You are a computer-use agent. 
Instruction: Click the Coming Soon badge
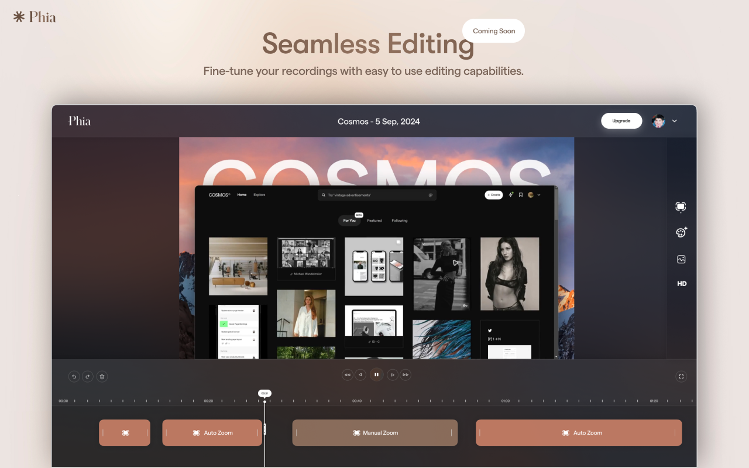coord(494,31)
